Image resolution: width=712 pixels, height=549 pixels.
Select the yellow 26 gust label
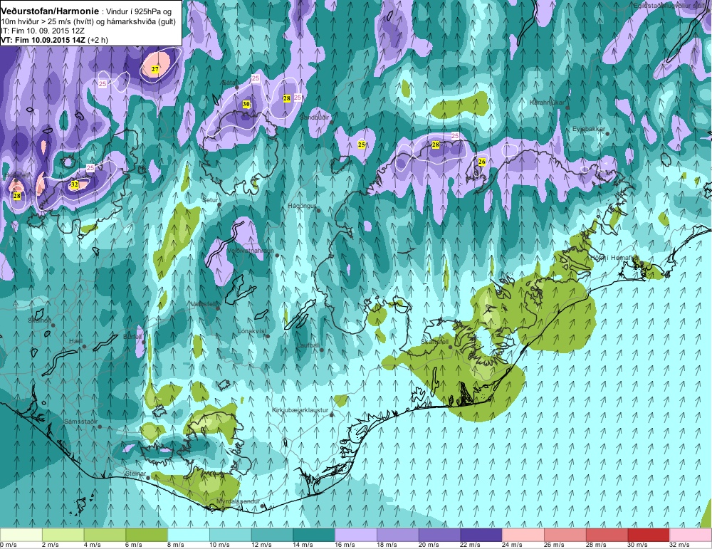(x=482, y=162)
